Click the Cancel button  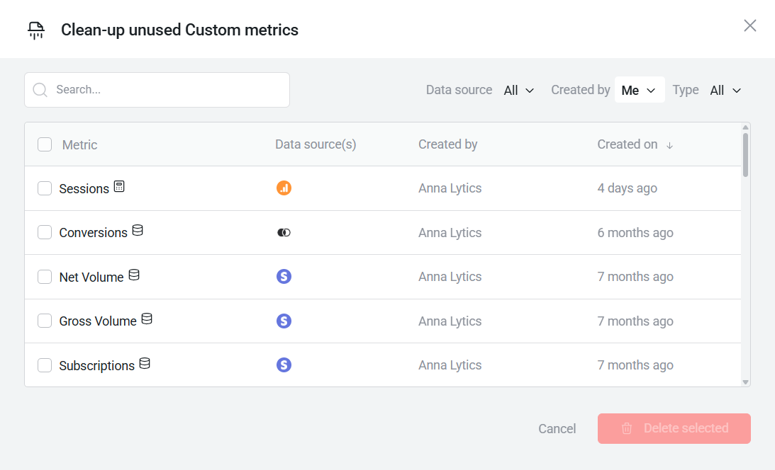click(557, 428)
